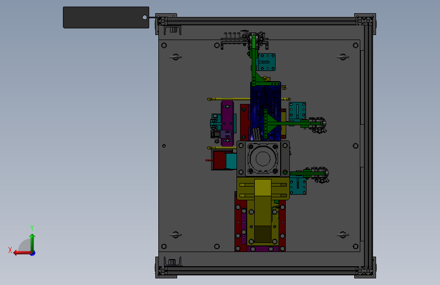Select the green triangular gusset on the blue block
The height and width of the screenshot is (285, 440).
pos(272,123)
